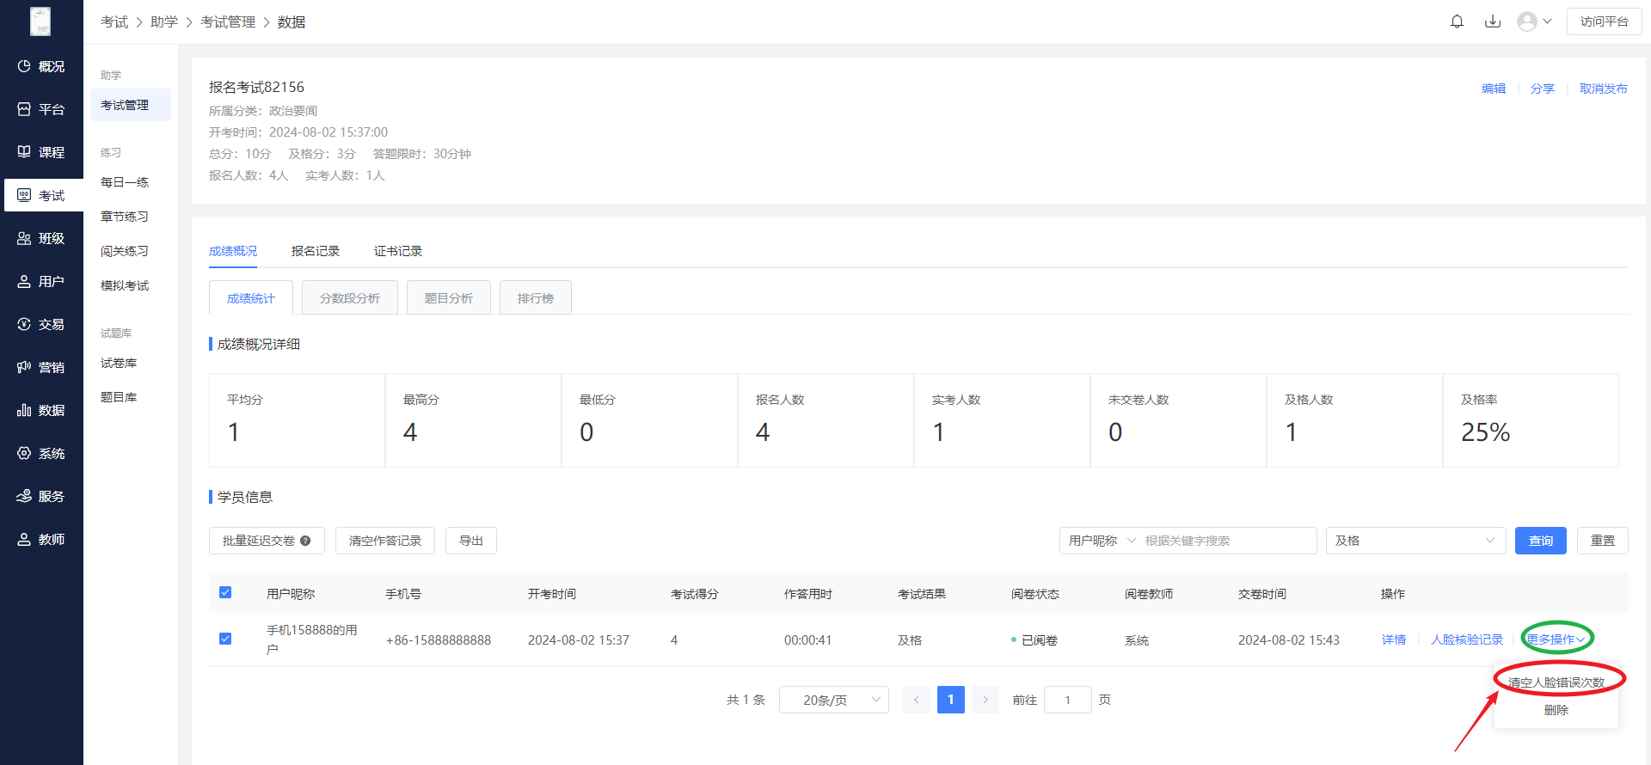Image resolution: width=1651 pixels, height=765 pixels.
Task: Open the 服务 services sidebar icon
Action: tap(24, 496)
